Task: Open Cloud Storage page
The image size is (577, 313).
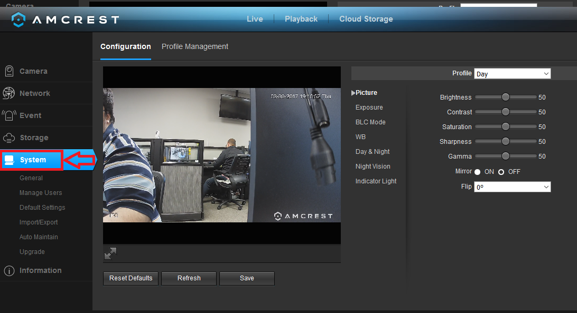Action: tap(366, 19)
